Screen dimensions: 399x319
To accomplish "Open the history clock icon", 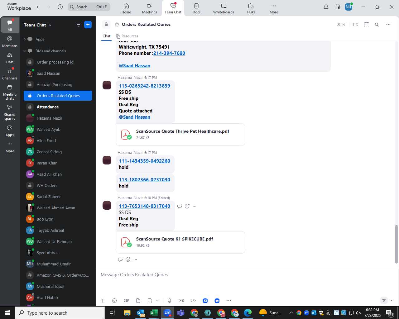I will [x=60, y=7].
